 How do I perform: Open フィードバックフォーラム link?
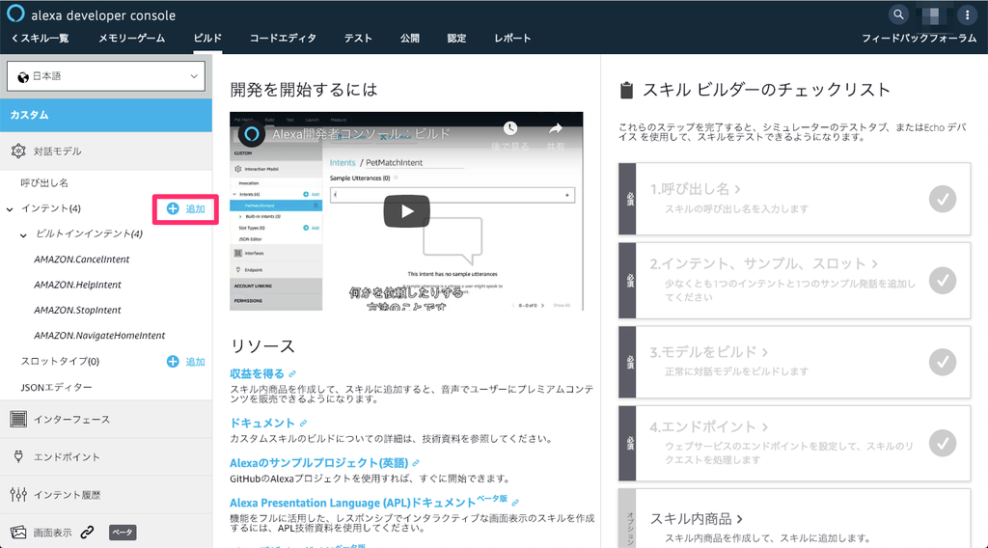(x=919, y=39)
